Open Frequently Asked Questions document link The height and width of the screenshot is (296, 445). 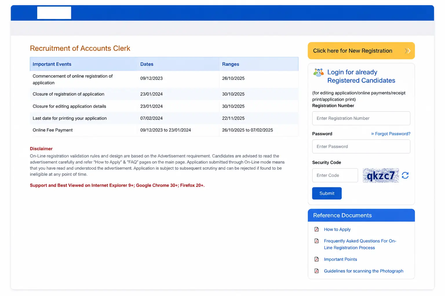(360, 244)
